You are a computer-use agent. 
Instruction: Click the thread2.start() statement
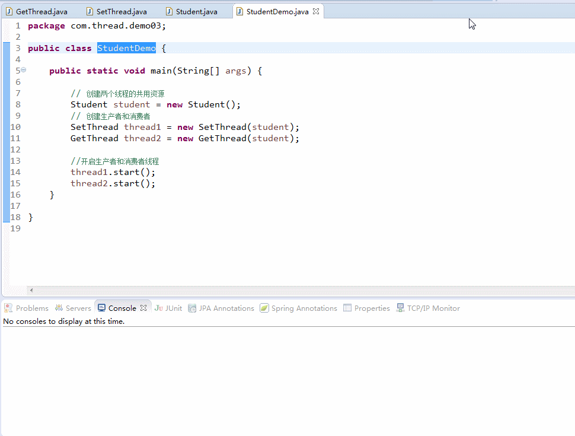113,183
